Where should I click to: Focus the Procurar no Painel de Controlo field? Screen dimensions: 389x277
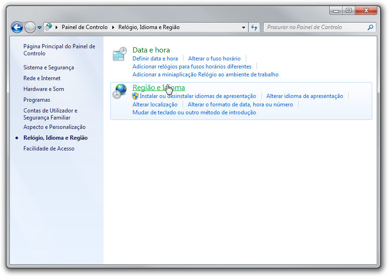coord(314,27)
